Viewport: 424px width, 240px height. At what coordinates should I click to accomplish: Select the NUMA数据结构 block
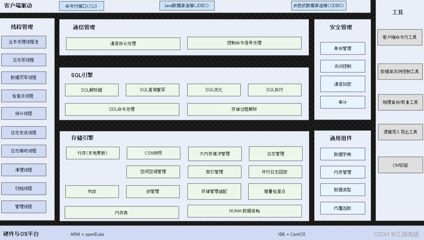click(x=244, y=211)
